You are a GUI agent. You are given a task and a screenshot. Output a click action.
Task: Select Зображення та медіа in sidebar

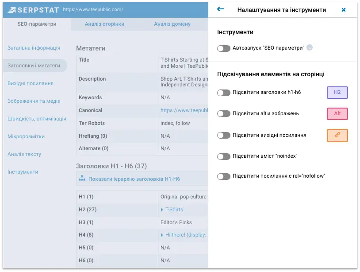click(x=34, y=101)
